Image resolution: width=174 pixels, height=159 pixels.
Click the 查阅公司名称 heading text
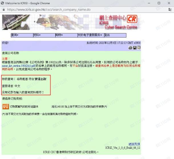(x=11, y=53)
